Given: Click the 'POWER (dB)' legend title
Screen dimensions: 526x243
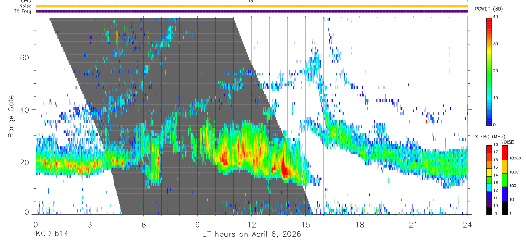Looking at the screenshot, I should (x=490, y=9).
